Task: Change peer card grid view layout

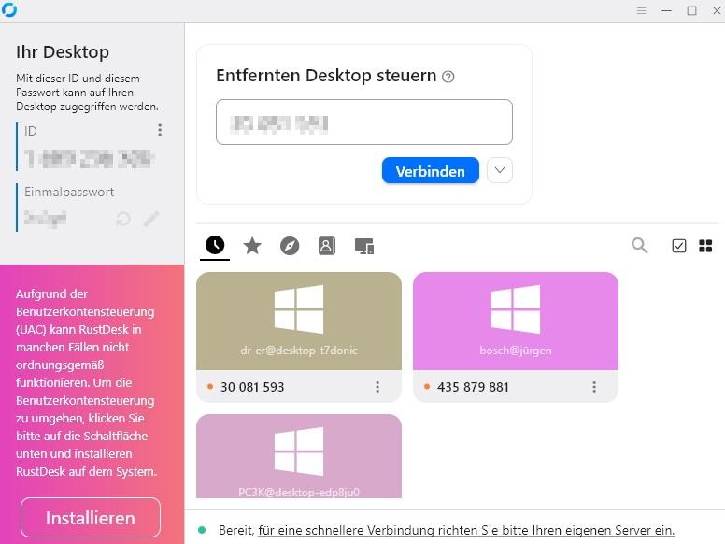Action: click(x=705, y=246)
